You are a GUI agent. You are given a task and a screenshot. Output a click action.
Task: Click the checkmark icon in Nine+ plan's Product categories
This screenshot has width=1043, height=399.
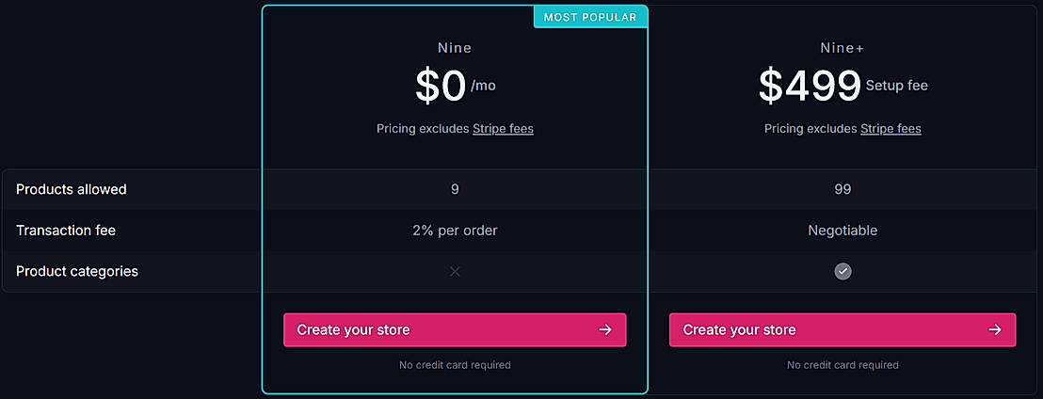(x=842, y=271)
